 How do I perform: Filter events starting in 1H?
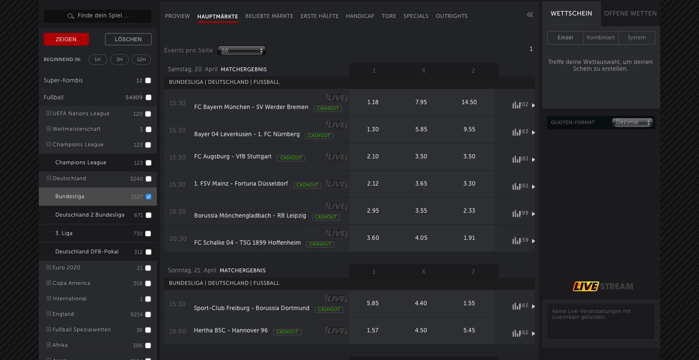98,60
